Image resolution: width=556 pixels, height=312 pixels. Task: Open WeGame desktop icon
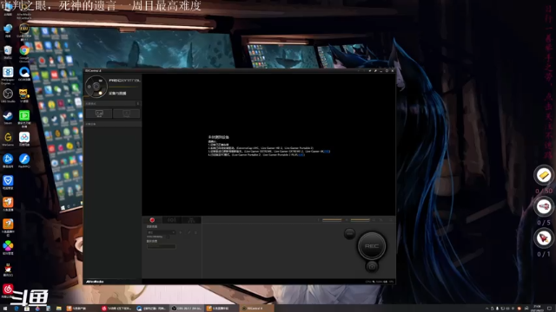(x=8, y=139)
